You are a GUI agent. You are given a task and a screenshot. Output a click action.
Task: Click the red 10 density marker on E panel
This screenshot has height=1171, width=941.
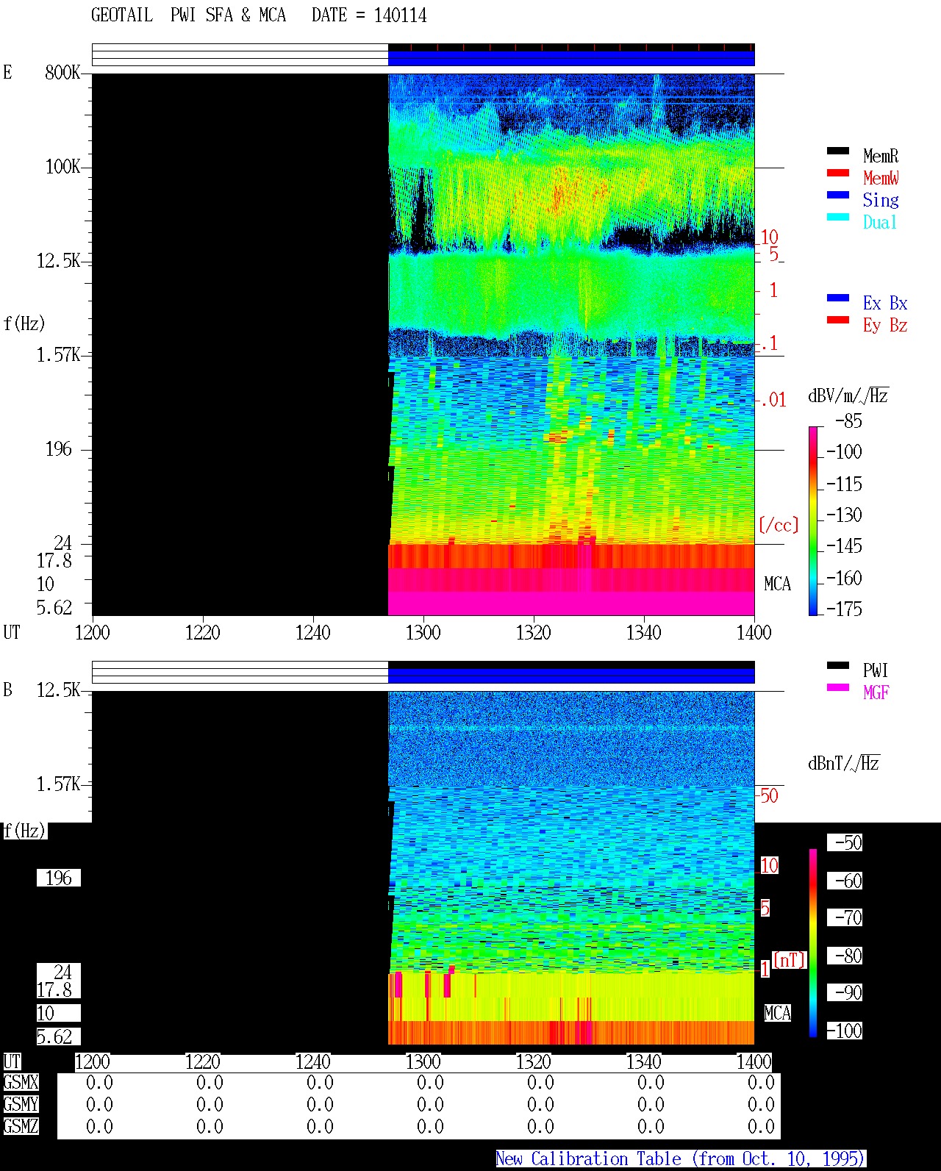pos(769,237)
